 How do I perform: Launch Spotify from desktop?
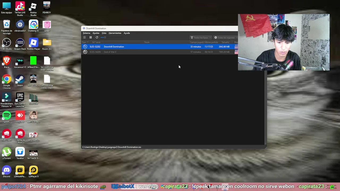[7, 117]
